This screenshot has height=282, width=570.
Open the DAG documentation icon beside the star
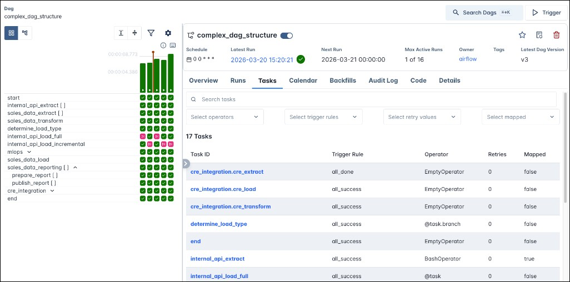(539, 35)
